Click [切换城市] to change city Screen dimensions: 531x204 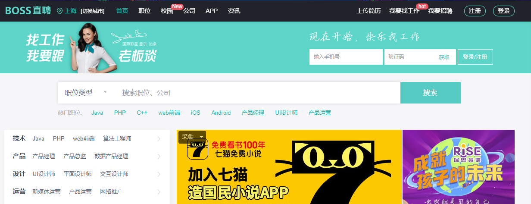pos(92,11)
